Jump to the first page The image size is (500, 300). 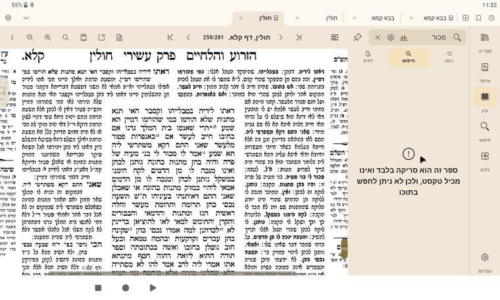(170, 37)
